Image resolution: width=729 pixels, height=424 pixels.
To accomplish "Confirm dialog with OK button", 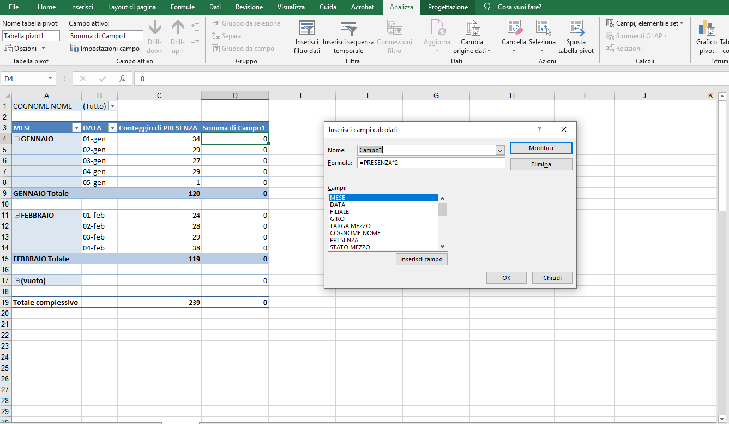I will pyautogui.click(x=507, y=278).
